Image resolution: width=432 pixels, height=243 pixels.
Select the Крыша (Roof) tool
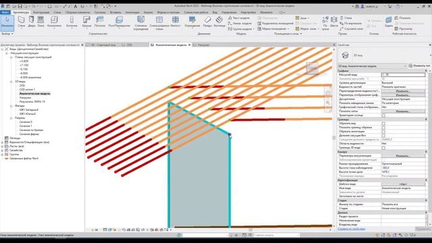pyautogui.click(x=86, y=22)
